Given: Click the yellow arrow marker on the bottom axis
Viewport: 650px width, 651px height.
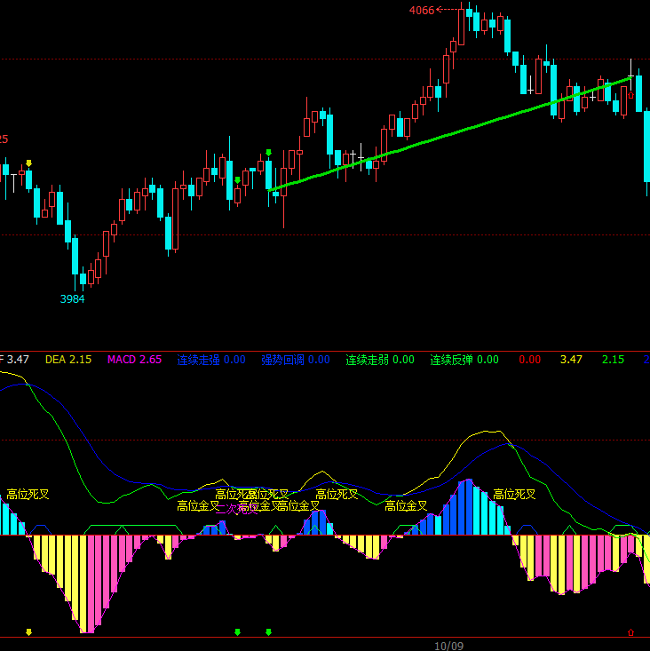Looking at the screenshot, I should point(28,632).
